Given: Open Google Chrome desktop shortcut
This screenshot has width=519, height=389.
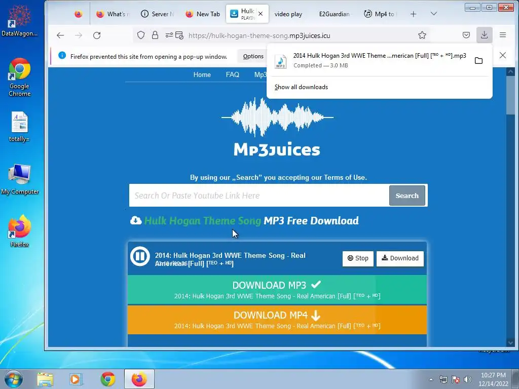Looking at the screenshot, I should (x=20, y=77).
